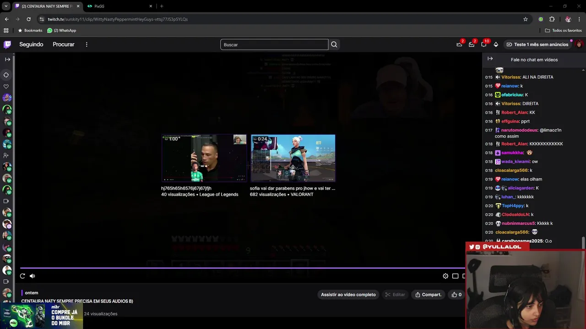Expand the Todos os favoritos folder

563,30
